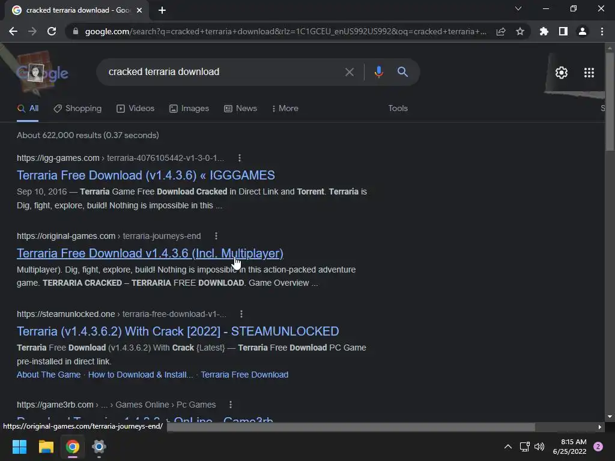The image size is (615, 461).
Task: Click the game3rb.com breadcrumb URL
Action: click(116, 405)
